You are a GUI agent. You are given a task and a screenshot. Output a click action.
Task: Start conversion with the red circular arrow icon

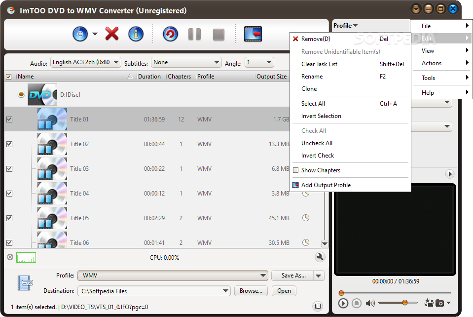point(170,34)
